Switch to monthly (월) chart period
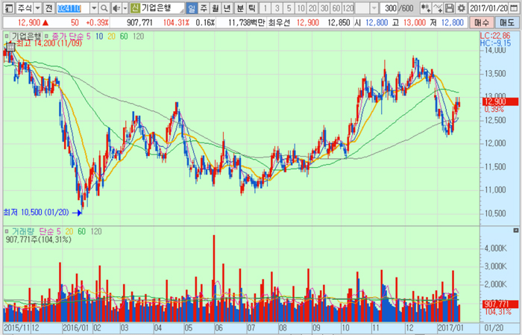 click(x=216, y=7)
